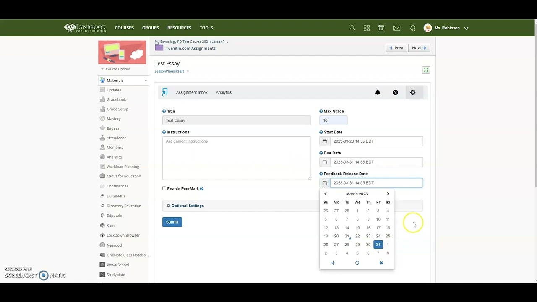Open the GROUPS menu
Viewport: 537px width, 302px height.
pyautogui.click(x=151, y=28)
